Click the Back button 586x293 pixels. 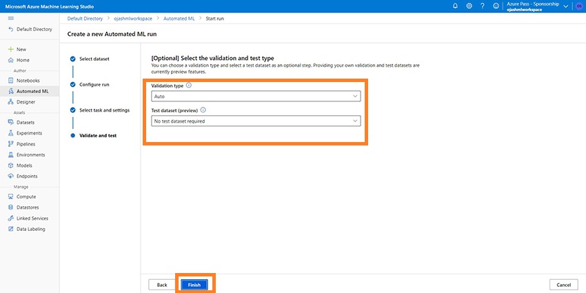[x=162, y=285]
